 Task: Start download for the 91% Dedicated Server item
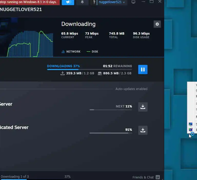(143, 130)
